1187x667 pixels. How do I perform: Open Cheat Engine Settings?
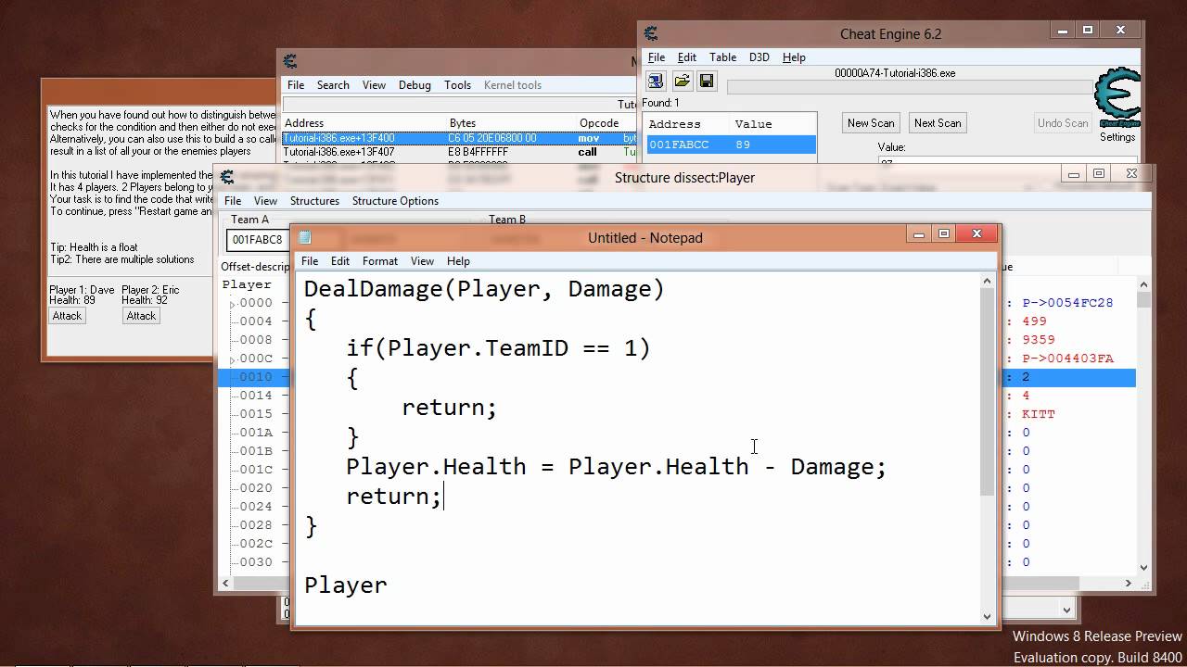[x=1117, y=137]
